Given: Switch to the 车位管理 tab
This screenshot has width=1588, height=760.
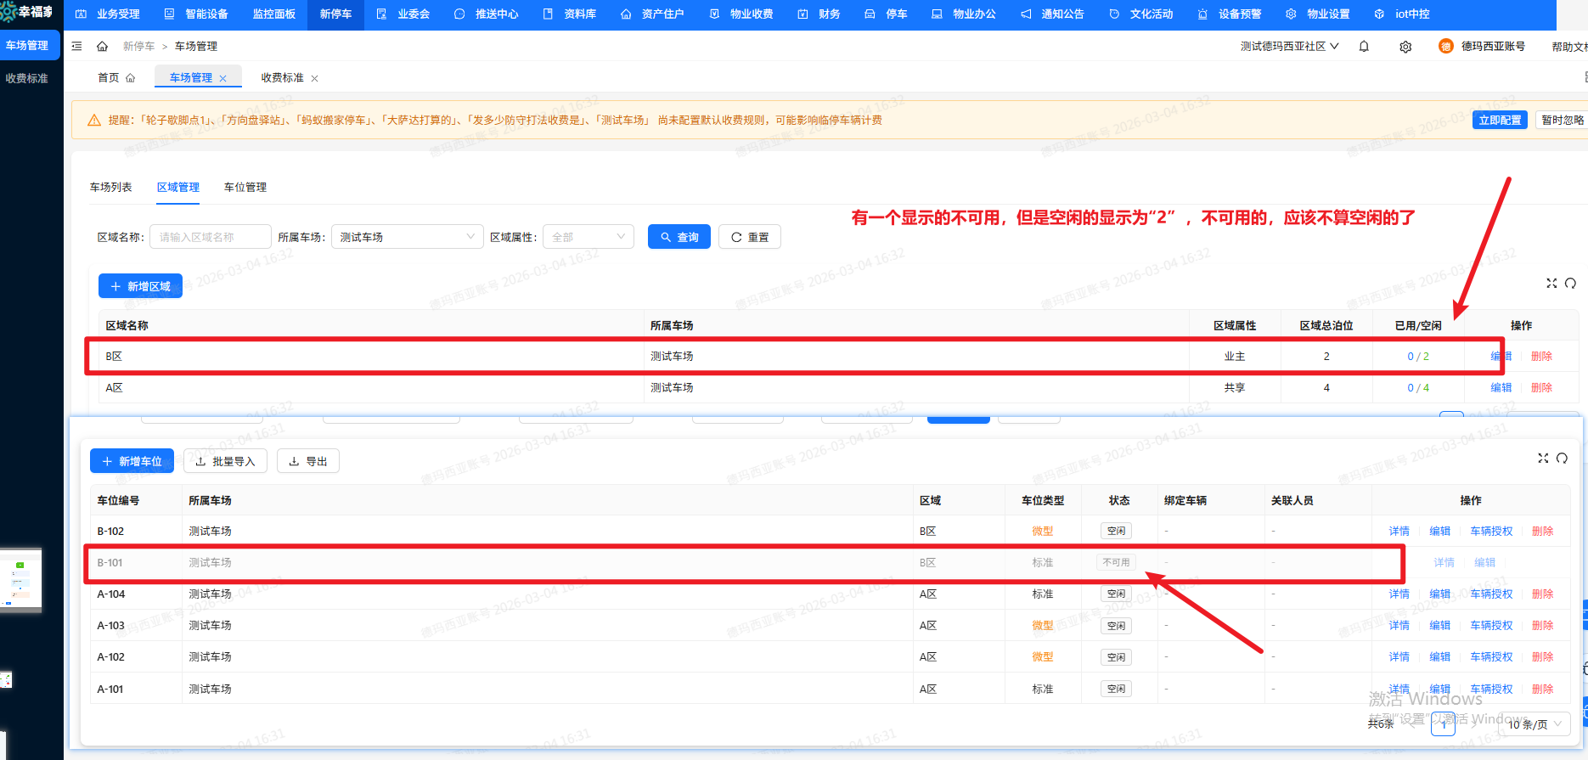Looking at the screenshot, I should [x=245, y=187].
